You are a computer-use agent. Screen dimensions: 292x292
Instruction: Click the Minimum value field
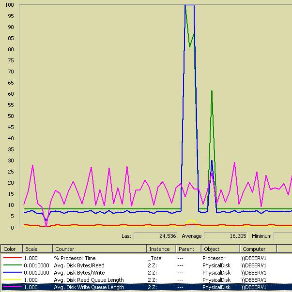[x=283, y=236]
